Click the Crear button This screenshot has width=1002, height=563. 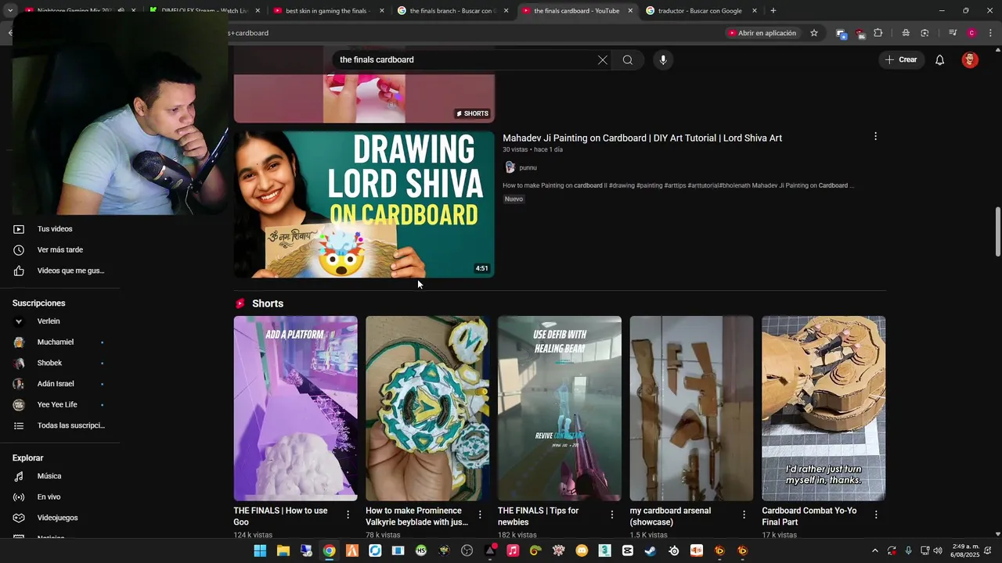900,60
